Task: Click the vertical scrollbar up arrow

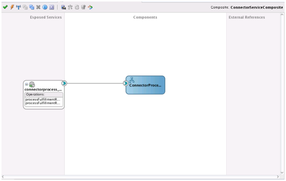Action: (282, 15)
